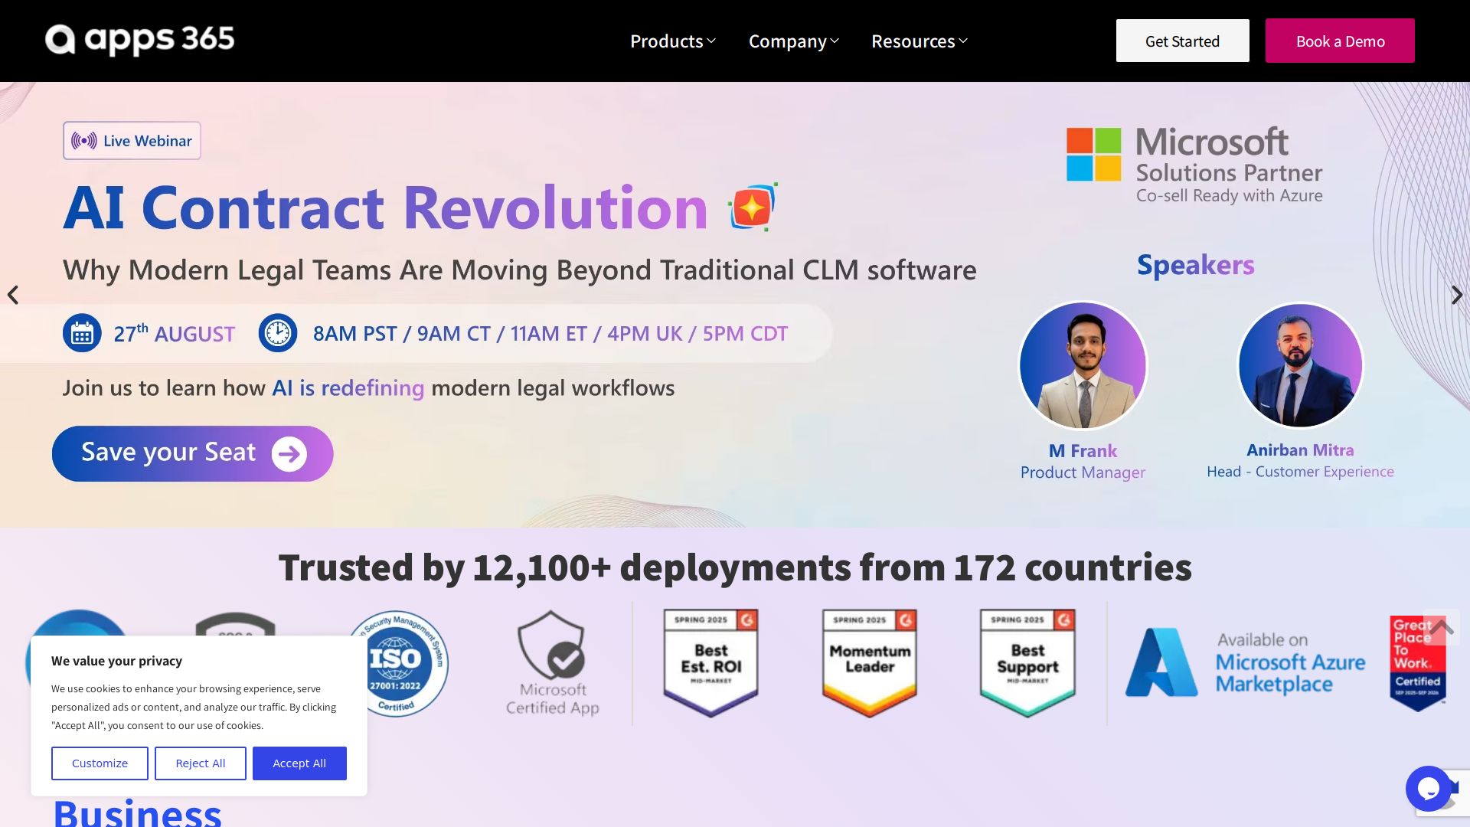
Task: Click the Get Started button
Action: point(1182,41)
